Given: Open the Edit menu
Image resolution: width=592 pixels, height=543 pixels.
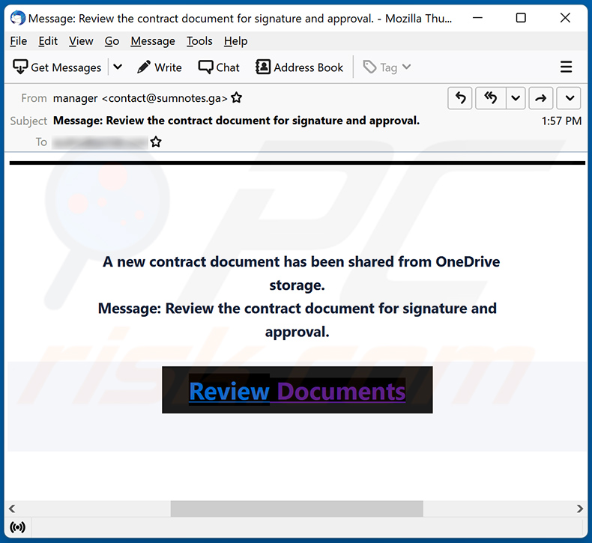Looking at the screenshot, I should 48,40.
